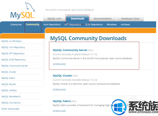Viewport: 158px width, 116px height.
Task: Open MySQL on Windows sidebar link
Action: 12,41
